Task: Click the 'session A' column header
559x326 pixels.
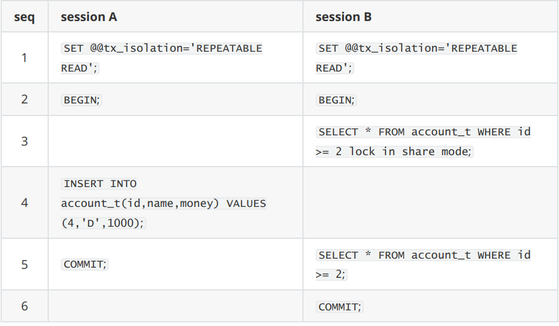Action: (x=89, y=17)
